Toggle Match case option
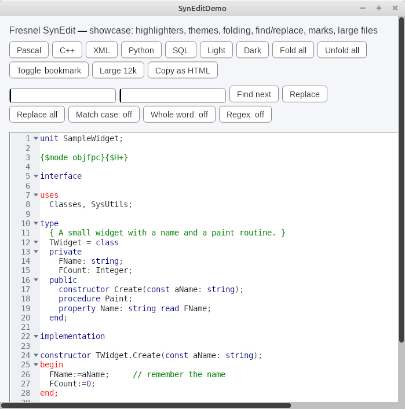 pos(104,114)
